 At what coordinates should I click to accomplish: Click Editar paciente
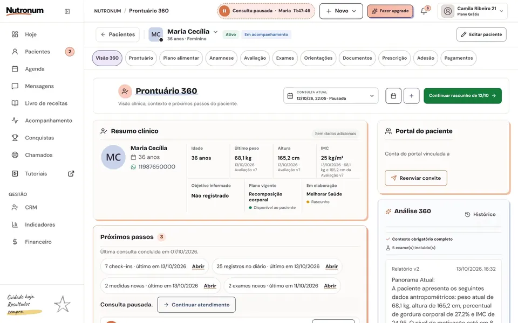click(x=481, y=34)
